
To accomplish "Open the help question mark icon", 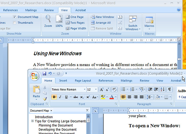I will tap(179, 10).
